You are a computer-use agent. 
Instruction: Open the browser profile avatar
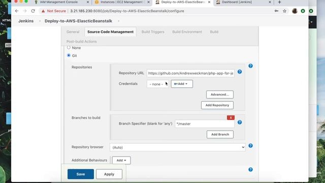(295, 11)
